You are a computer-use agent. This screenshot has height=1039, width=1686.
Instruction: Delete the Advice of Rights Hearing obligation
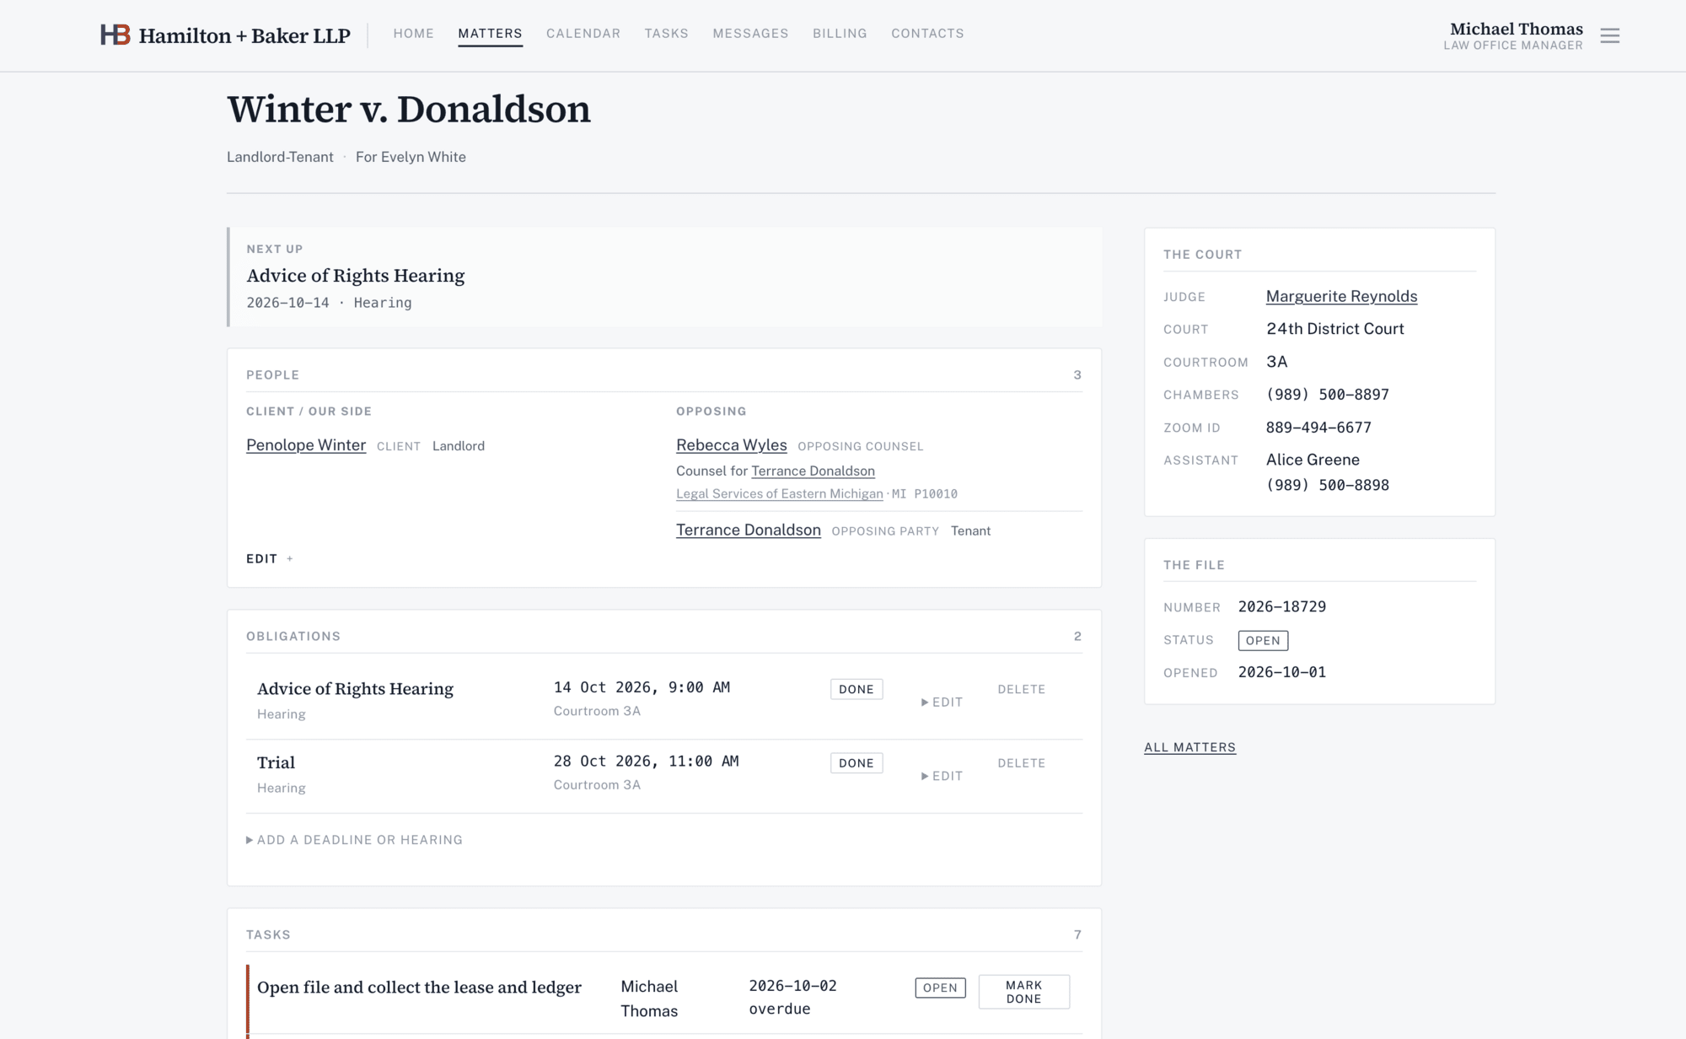1021,690
